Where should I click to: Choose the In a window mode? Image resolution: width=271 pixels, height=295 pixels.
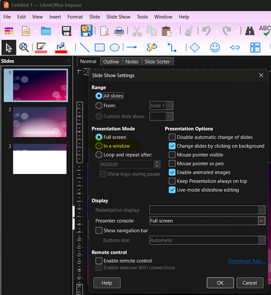[99, 146]
